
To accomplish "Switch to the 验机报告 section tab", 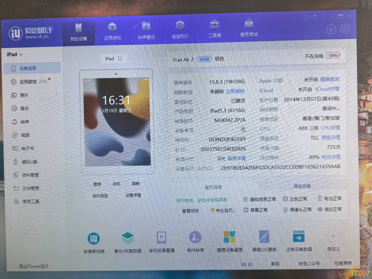I will (213, 187).
